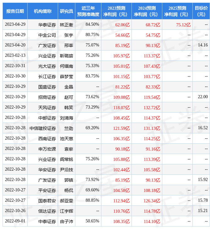Viewport: 210px width, 229px height.
Task: Click the 目标价 column header
Action: 201,11
